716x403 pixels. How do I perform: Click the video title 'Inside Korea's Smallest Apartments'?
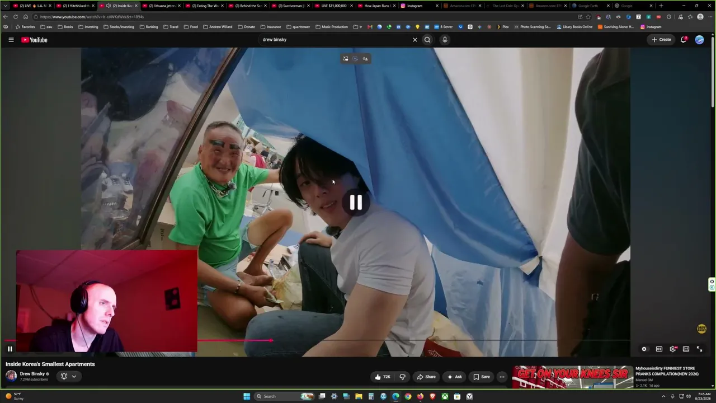pos(50,364)
